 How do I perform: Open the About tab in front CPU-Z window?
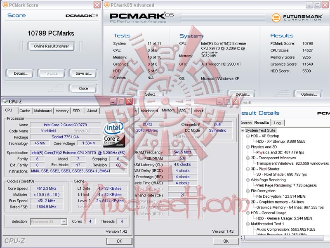(x=92, y=111)
